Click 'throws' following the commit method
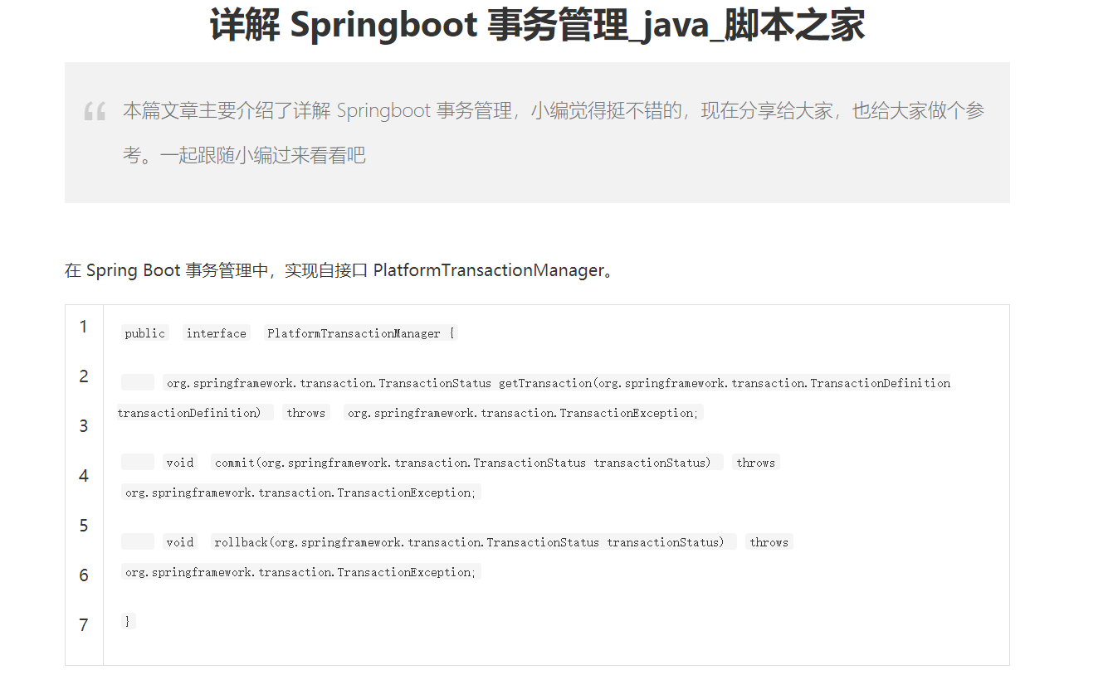Image resolution: width=1108 pixels, height=689 pixels. pos(755,463)
